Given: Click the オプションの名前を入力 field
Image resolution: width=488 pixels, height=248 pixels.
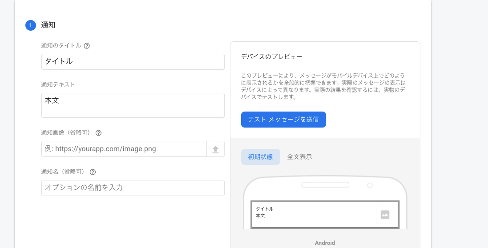Looking at the screenshot, I should pyautogui.click(x=133, y=188).
